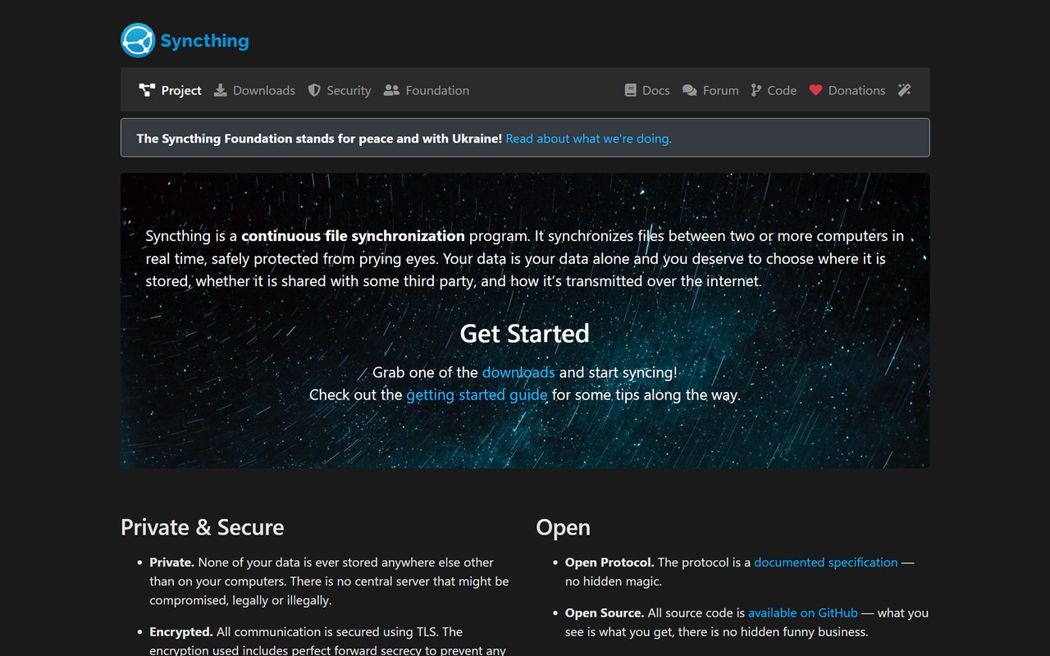Open the Downloads nav item
The height and width of the screenshot is (656, 1050).
[x=254, y=90]
